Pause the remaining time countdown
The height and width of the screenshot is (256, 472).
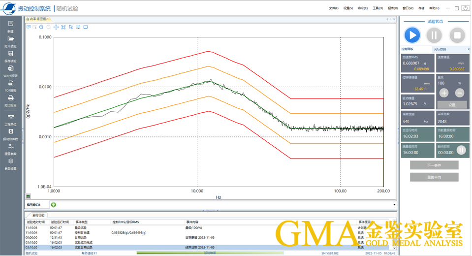[x=461, y=150]
